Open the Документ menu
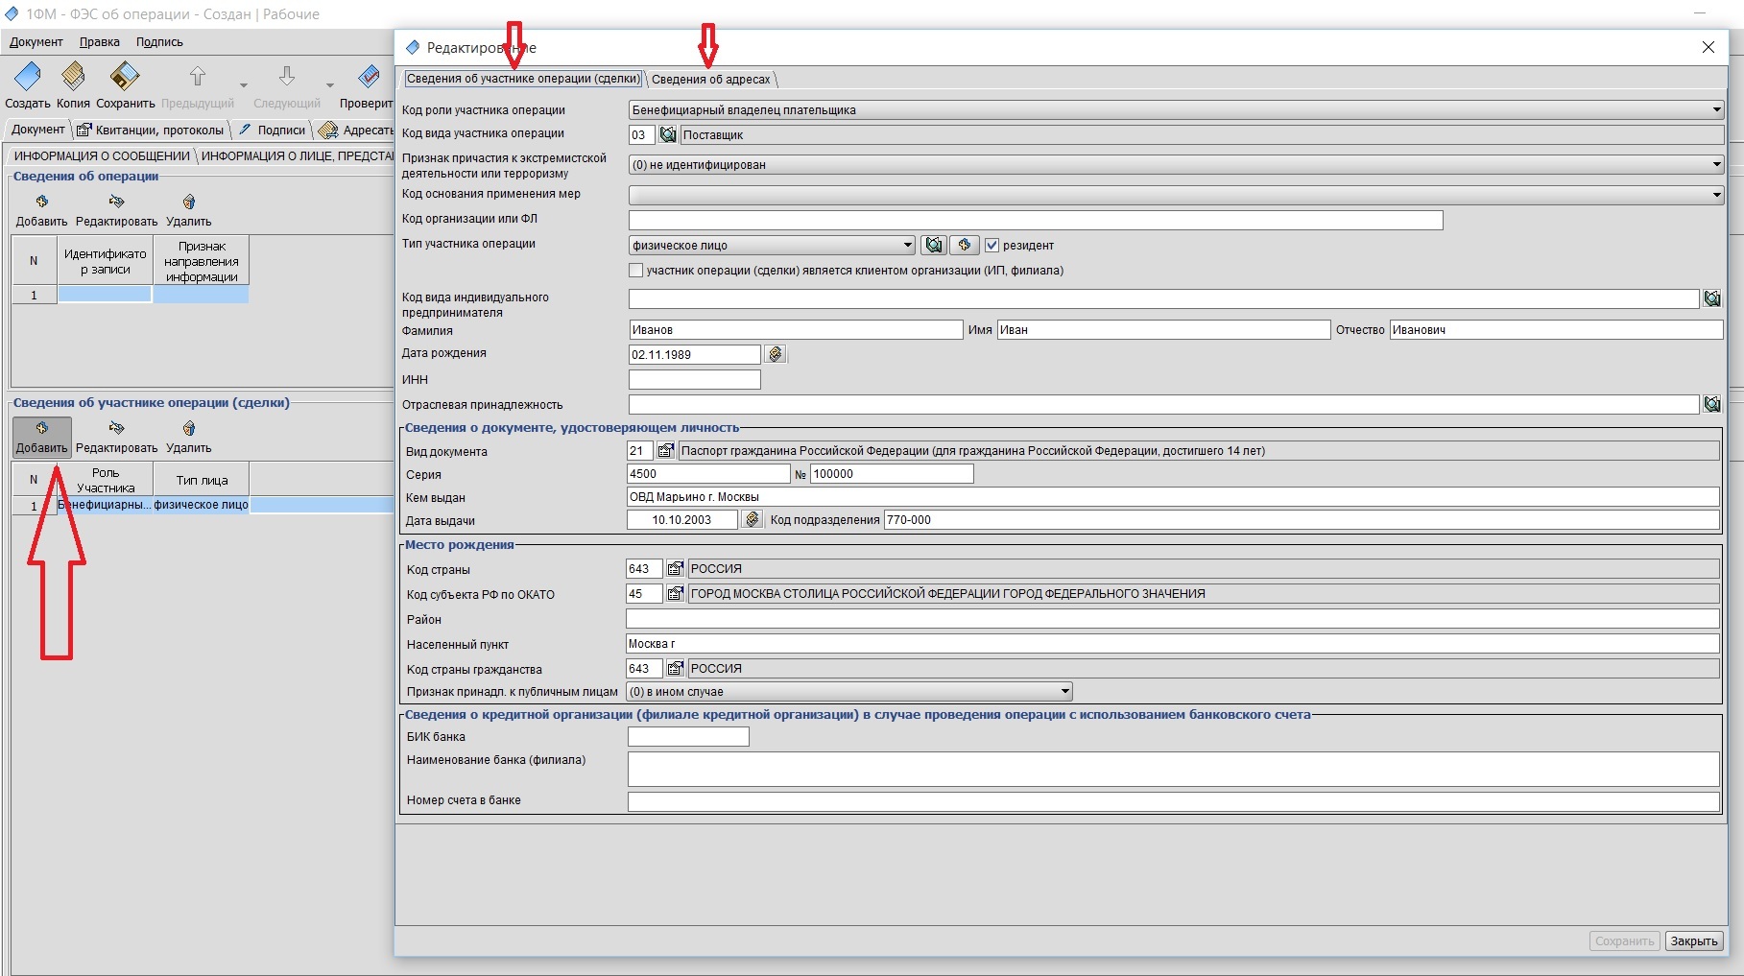Image resolution: width=1744 pixels, height=976 pixels. [x=36, y=42]
